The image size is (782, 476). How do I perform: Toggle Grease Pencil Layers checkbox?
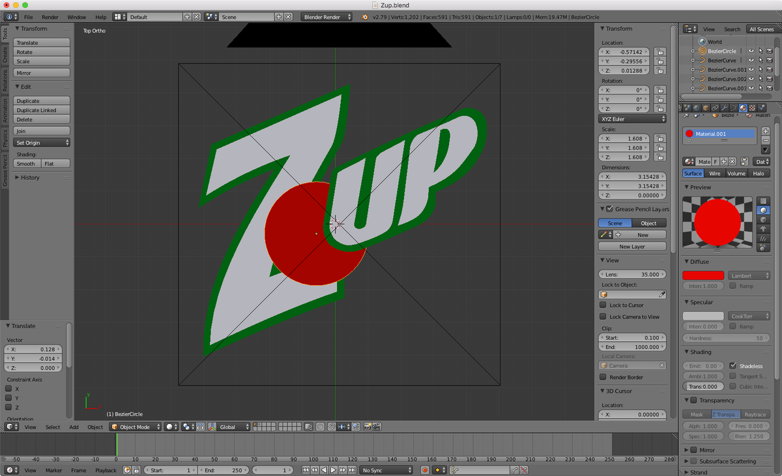coord(609,209)
